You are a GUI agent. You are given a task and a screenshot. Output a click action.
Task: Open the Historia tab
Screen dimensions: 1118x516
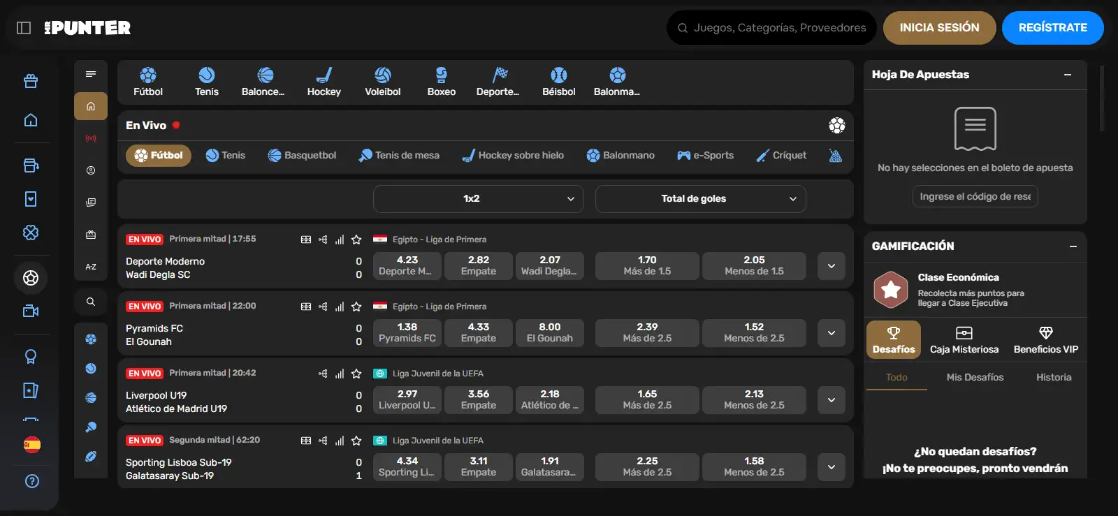click(1054, 377)
